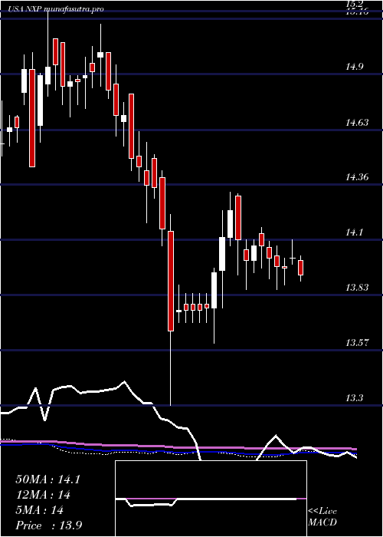The image size is (383, 537).
Task: Click the 'USA NXP munafasutra.pro' chart title
Action: click(x=56, y=9)
